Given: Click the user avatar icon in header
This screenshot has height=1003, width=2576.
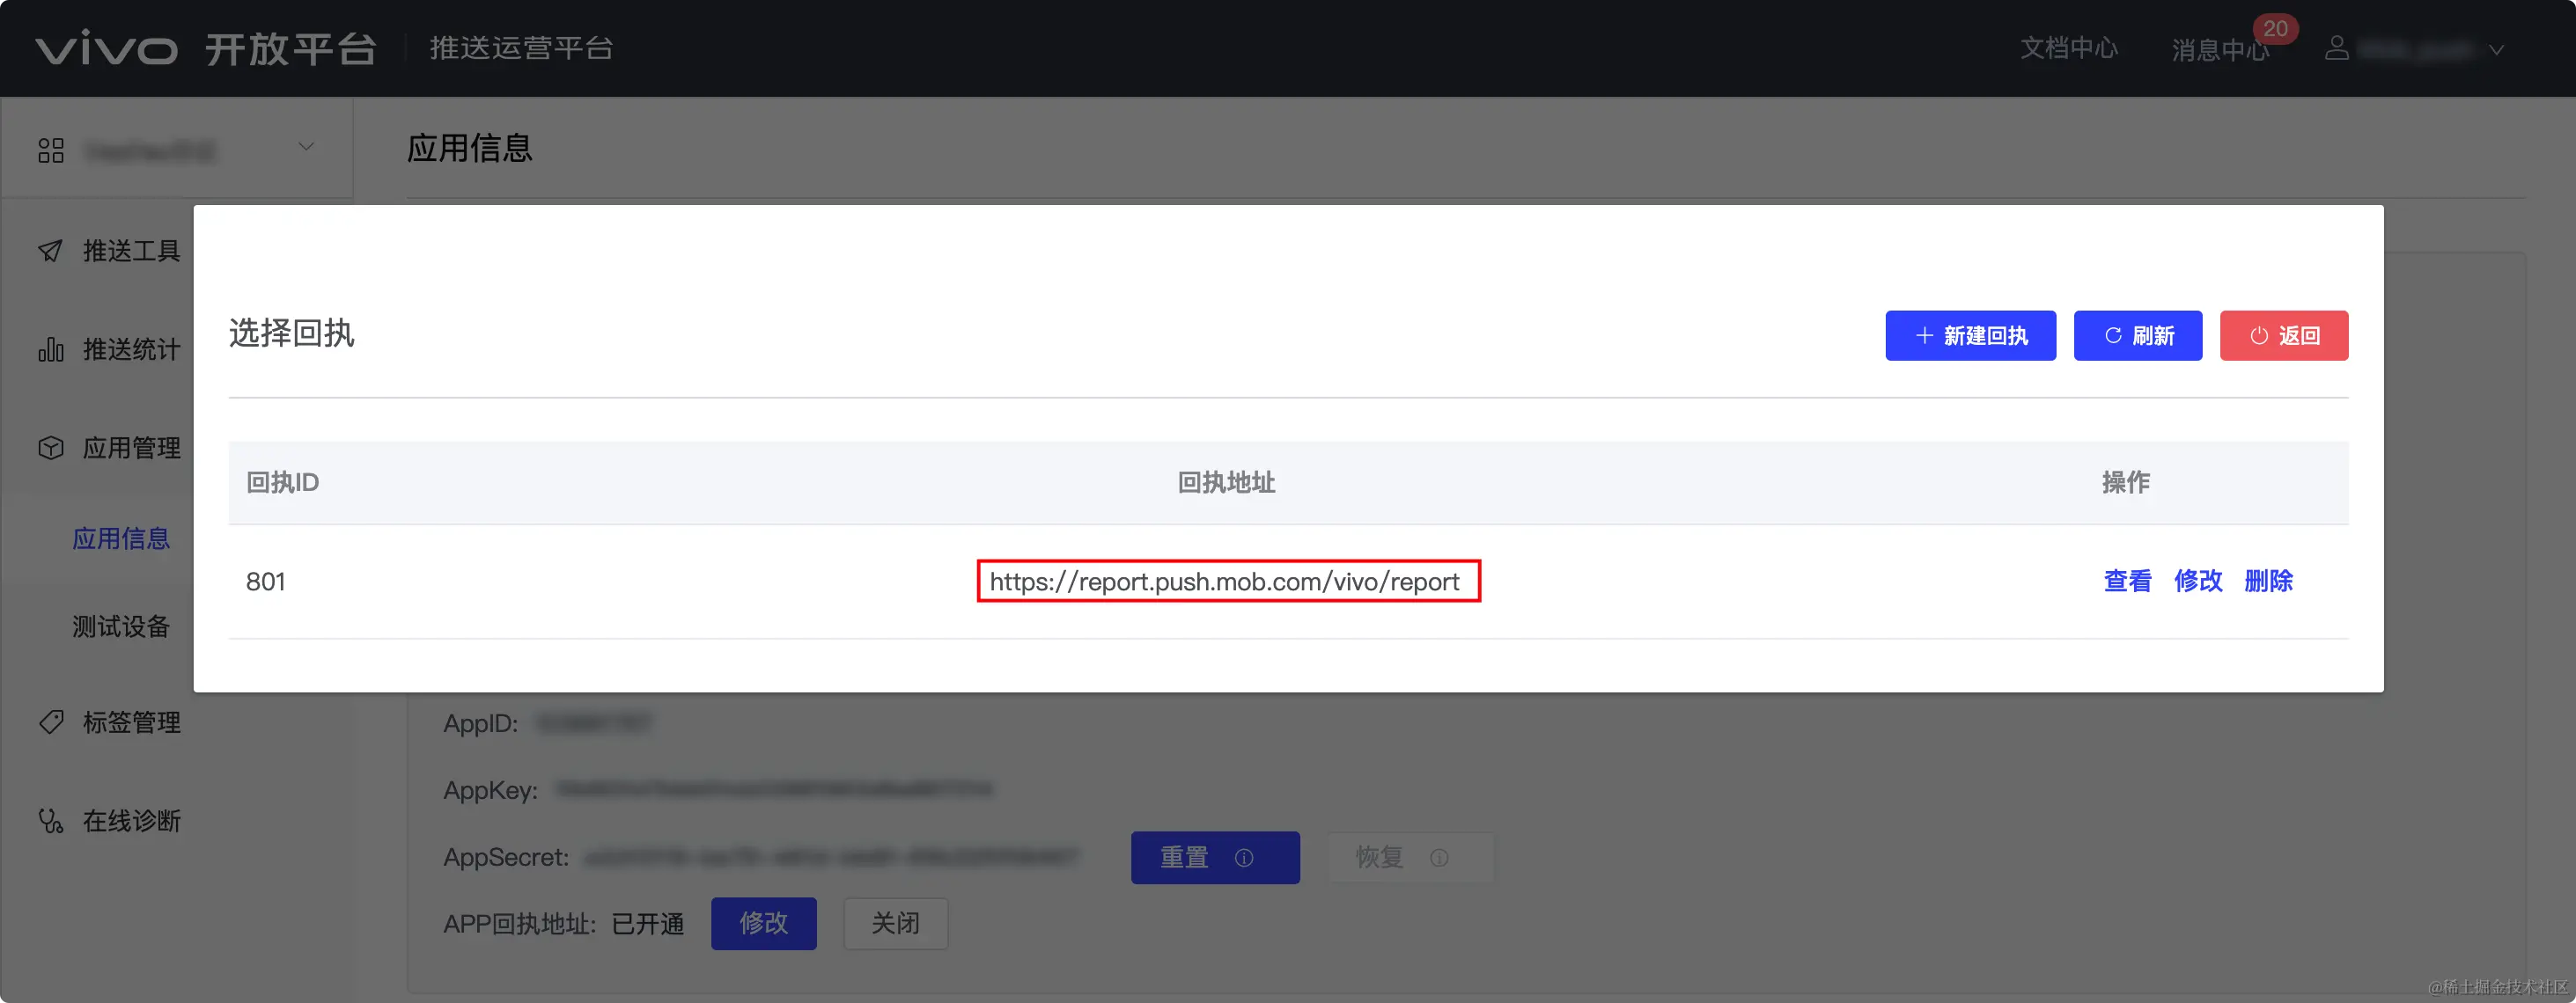Looking at the screenshot, I should (2336, 48).
